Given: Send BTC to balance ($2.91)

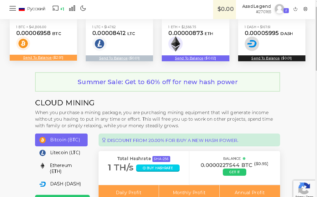Looking at the screenshot, I should [x=43, y=58].
